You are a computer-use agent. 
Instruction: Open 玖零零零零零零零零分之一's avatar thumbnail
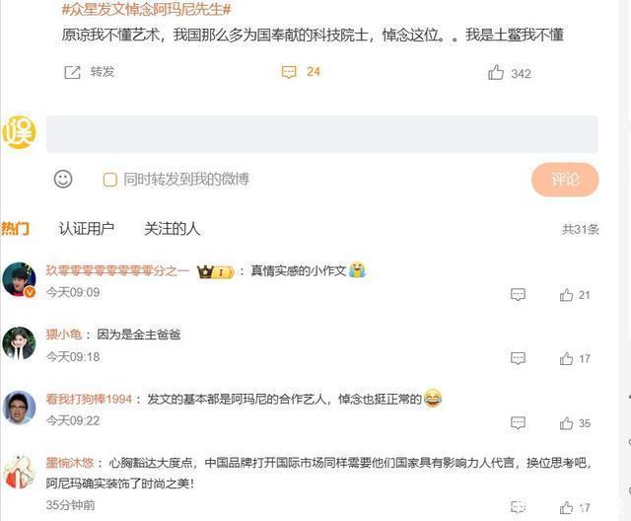tap(19, 279)
